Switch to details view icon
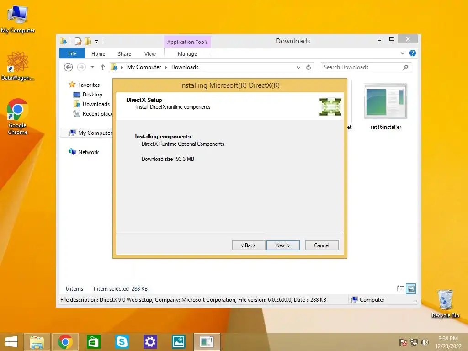468x351 pixels. (x=400, y=288)
